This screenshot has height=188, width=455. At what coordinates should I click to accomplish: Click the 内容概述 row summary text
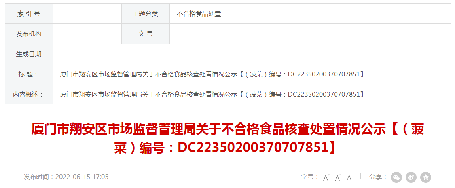click(x=212, y=94)
